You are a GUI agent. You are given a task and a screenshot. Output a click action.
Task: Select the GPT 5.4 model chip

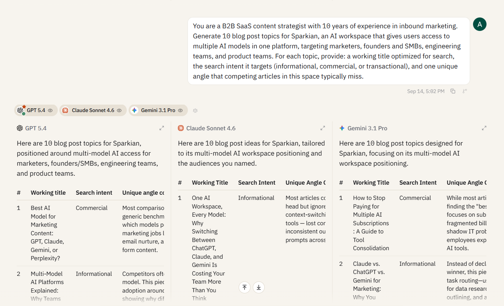36,111
